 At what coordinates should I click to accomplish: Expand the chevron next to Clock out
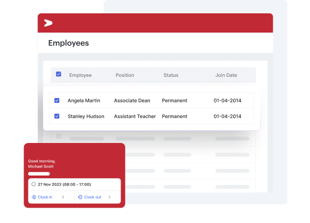click(x=109, y=197)
